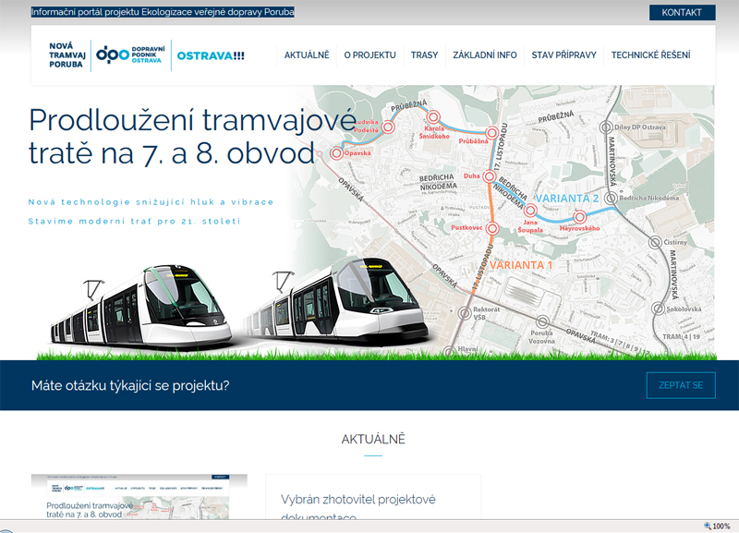
Task: Navigate to STAV PŘÍPRAVY page
Action: tap(563, 55)
